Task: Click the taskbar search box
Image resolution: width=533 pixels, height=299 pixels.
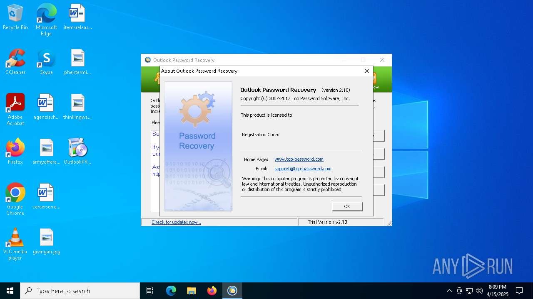Action: [x=80, y=291]
